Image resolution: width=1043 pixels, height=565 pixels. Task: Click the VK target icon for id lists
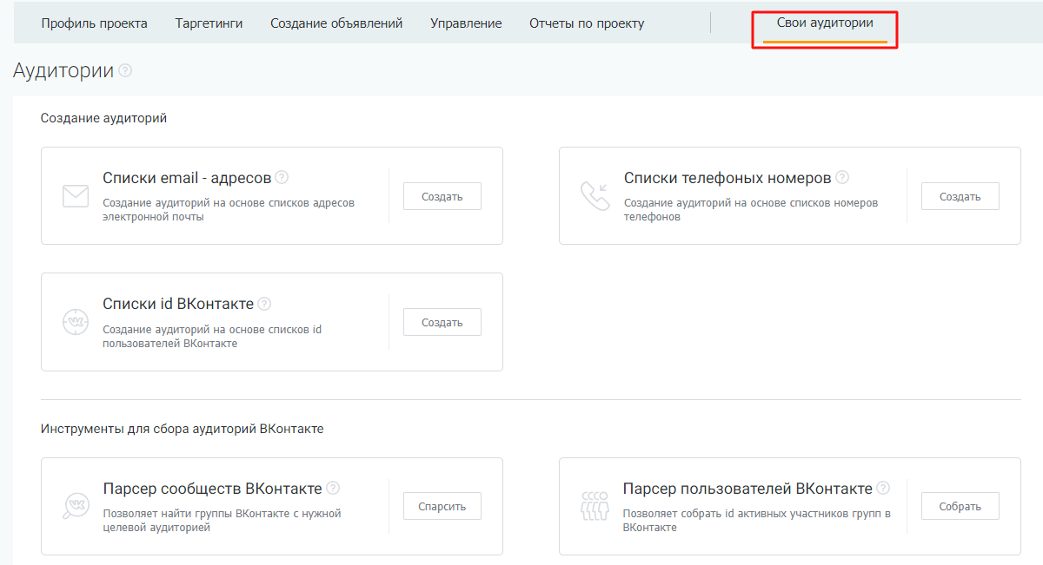[x=76, y=322]
